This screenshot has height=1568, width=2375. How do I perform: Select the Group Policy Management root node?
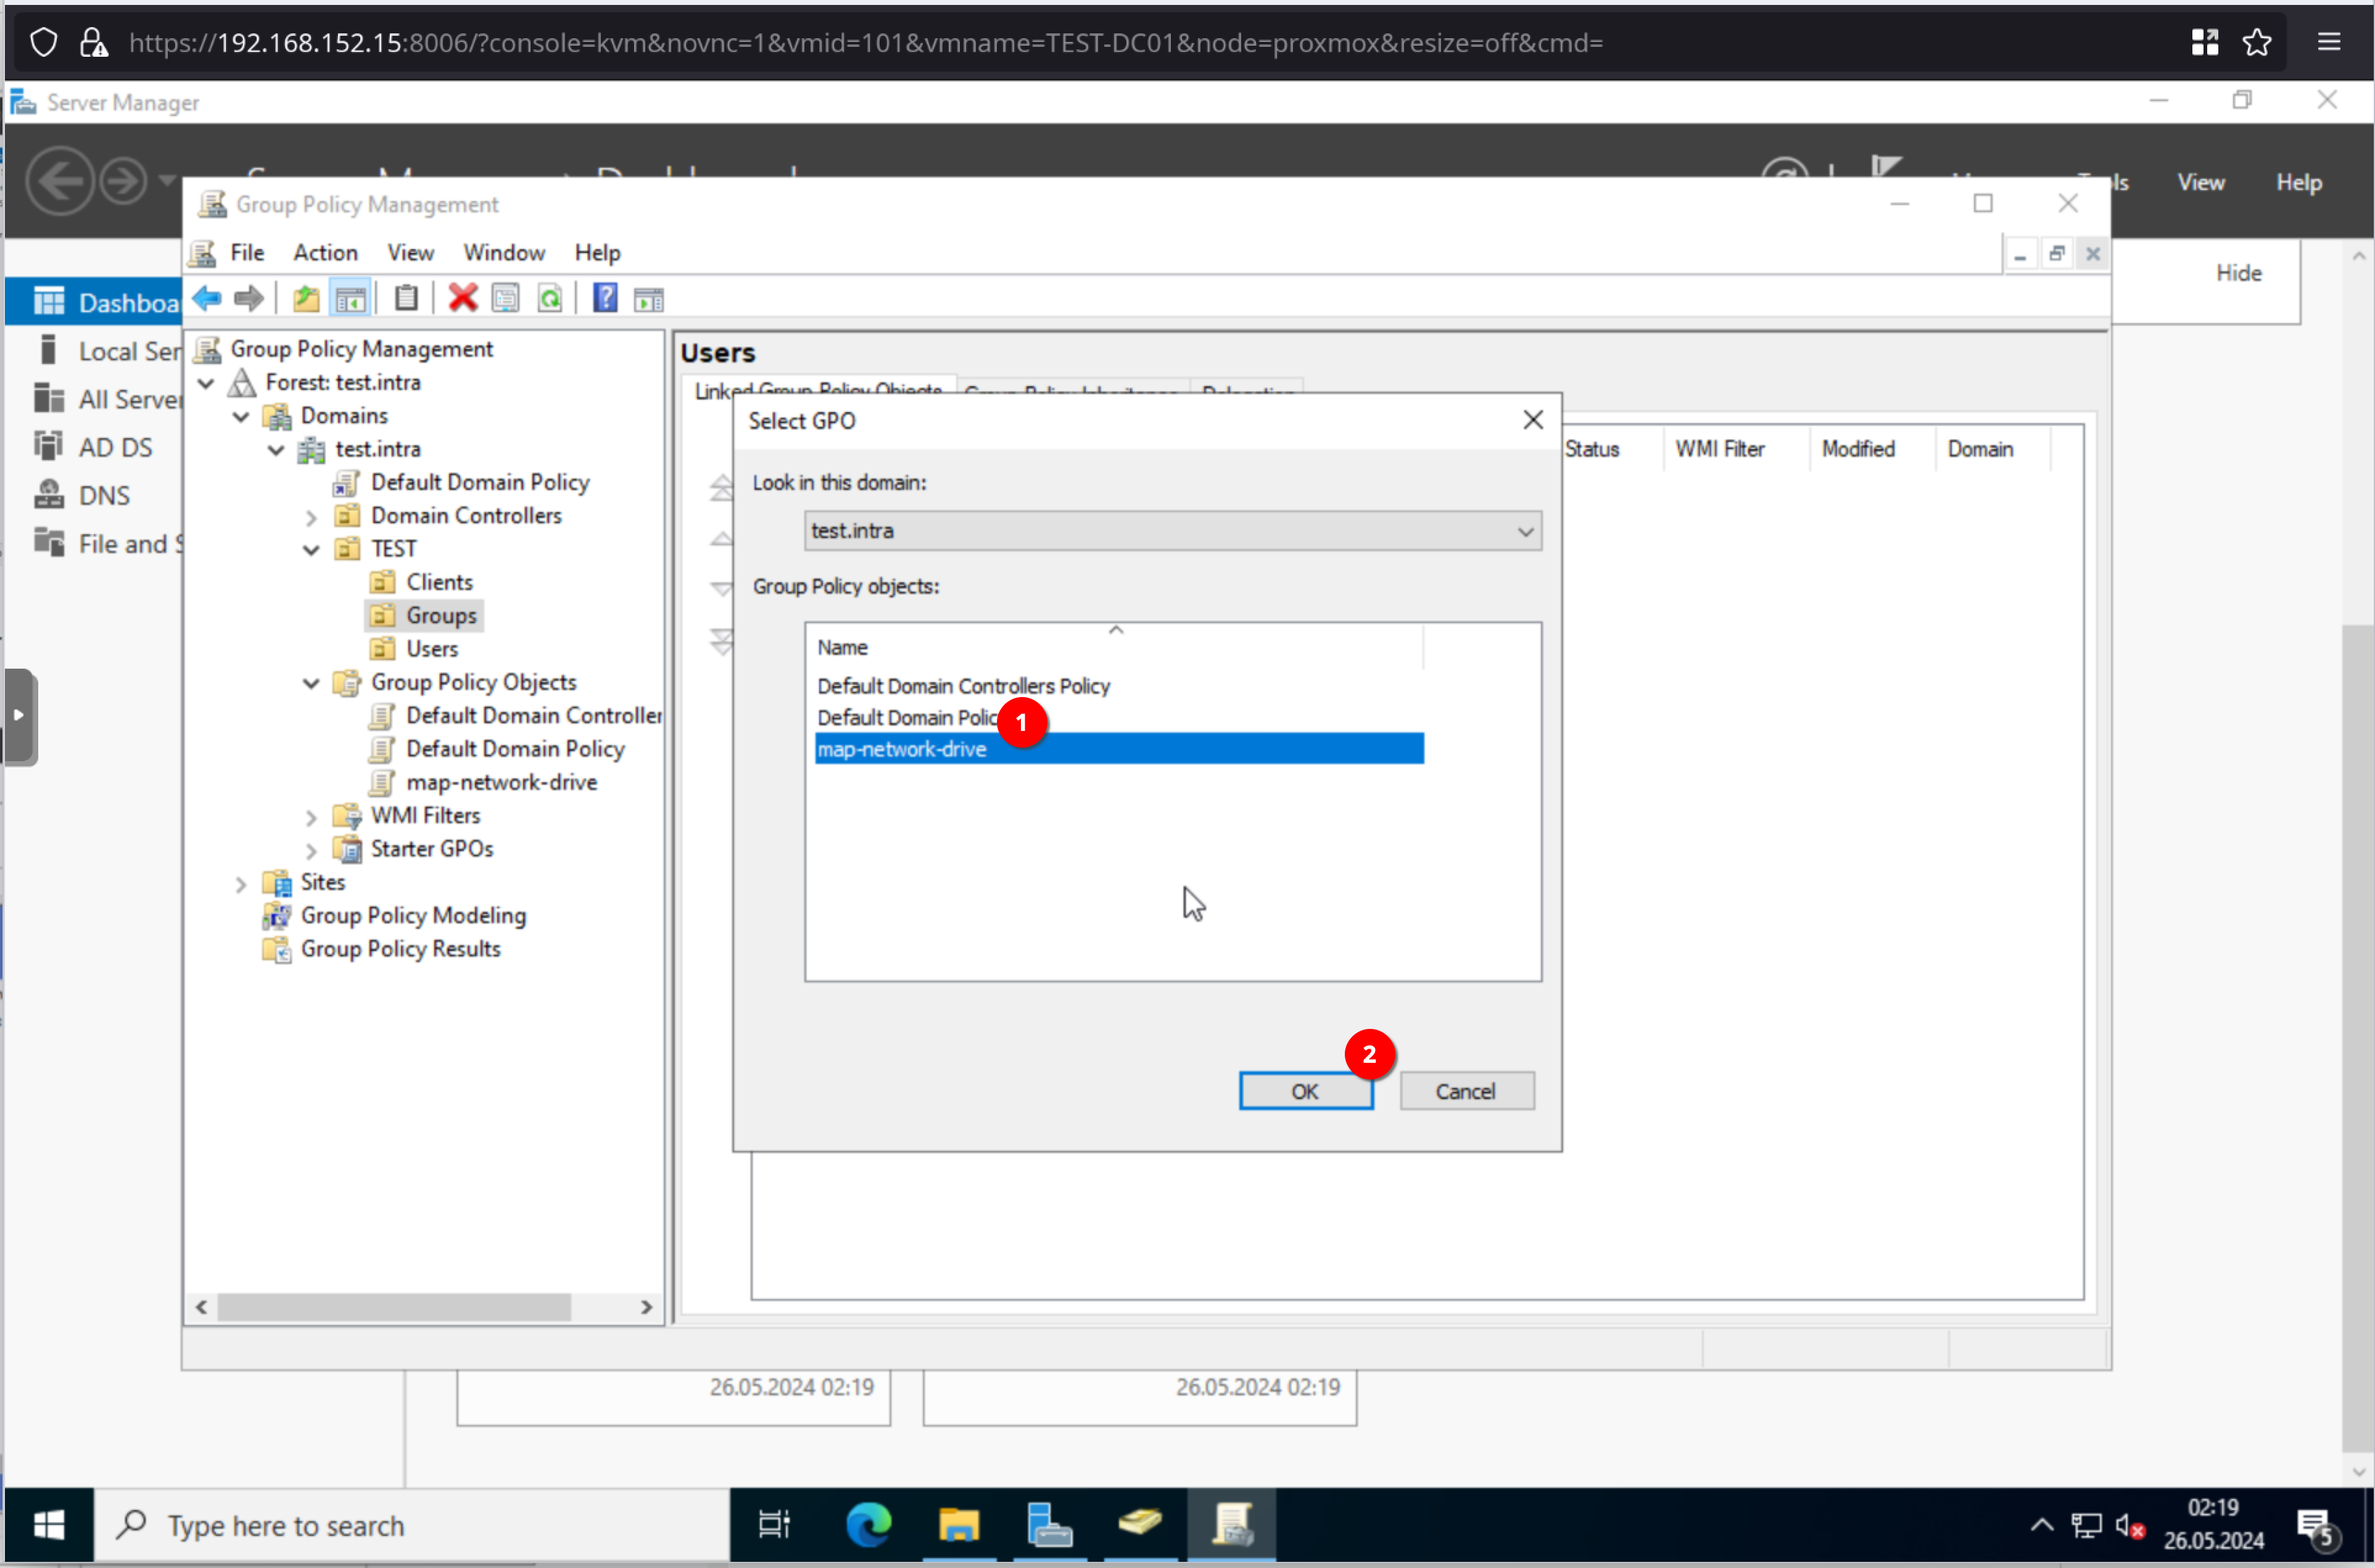point(361,349)
